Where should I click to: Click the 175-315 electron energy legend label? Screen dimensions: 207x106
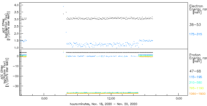196,34
